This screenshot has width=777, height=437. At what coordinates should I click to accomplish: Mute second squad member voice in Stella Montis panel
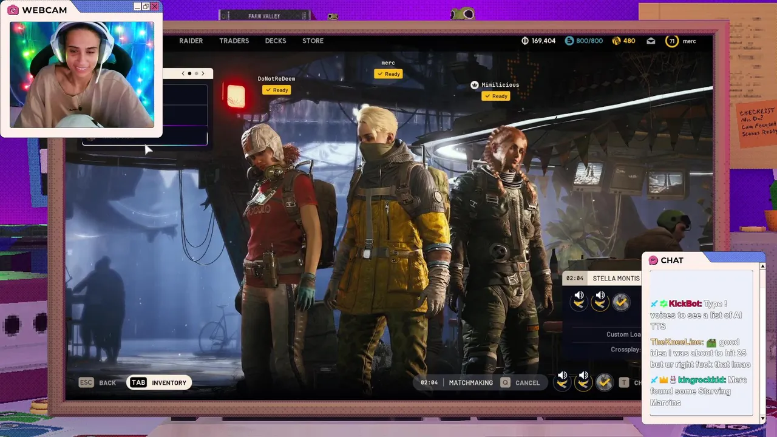[x=600, y=300]
